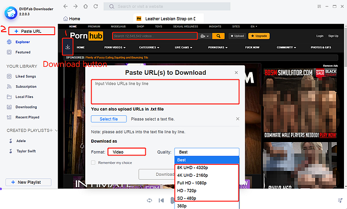
Task: Open the EN language dropdown
Action: tap(254, 26)
